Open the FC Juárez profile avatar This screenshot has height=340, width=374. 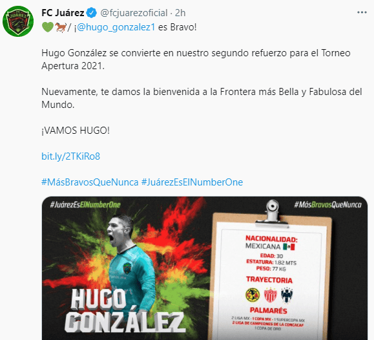pos(18,21)
